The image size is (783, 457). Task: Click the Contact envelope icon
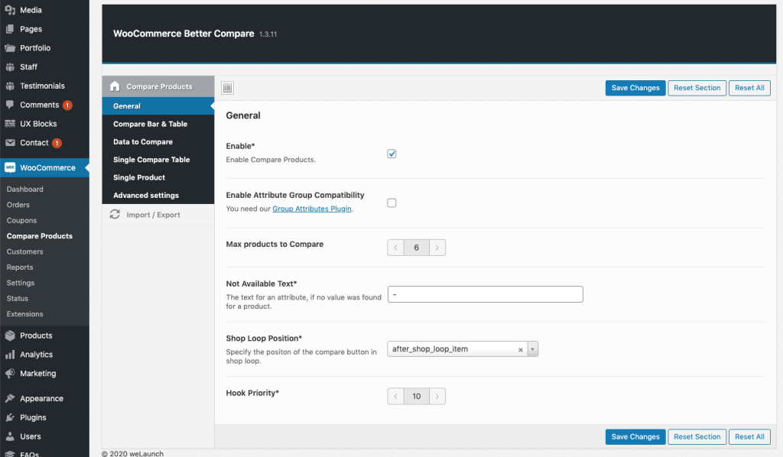point(10,143)
